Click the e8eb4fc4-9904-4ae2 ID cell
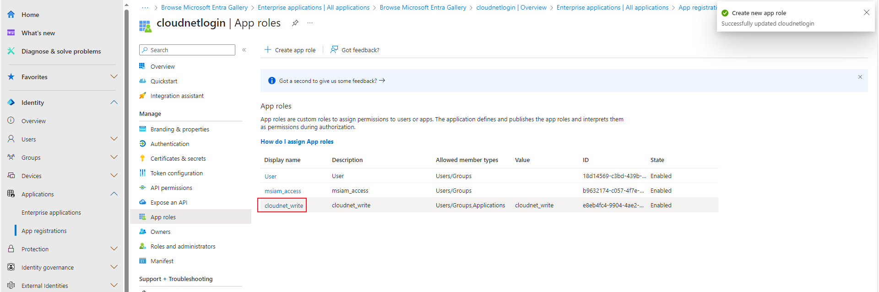Image resolution: width=879 pixels, height=292 pixels. 613,205
